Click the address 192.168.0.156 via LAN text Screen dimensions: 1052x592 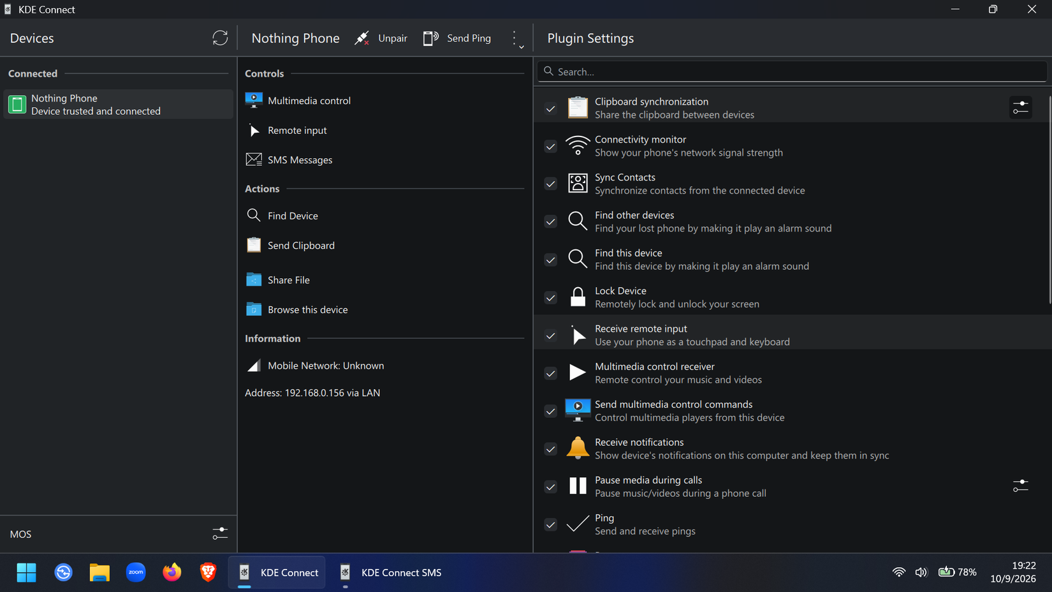[x=312, y=393]
